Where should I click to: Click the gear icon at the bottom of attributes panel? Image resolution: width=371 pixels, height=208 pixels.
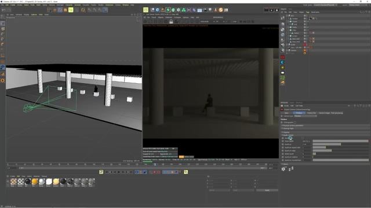pos(283,169)
